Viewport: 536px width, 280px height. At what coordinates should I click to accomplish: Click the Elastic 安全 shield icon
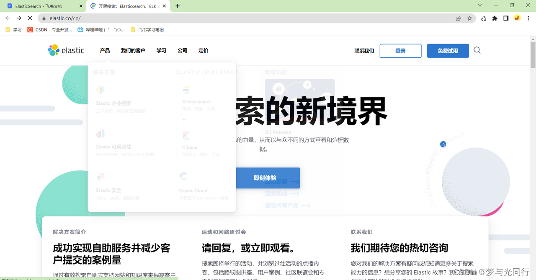click(100, 176)
